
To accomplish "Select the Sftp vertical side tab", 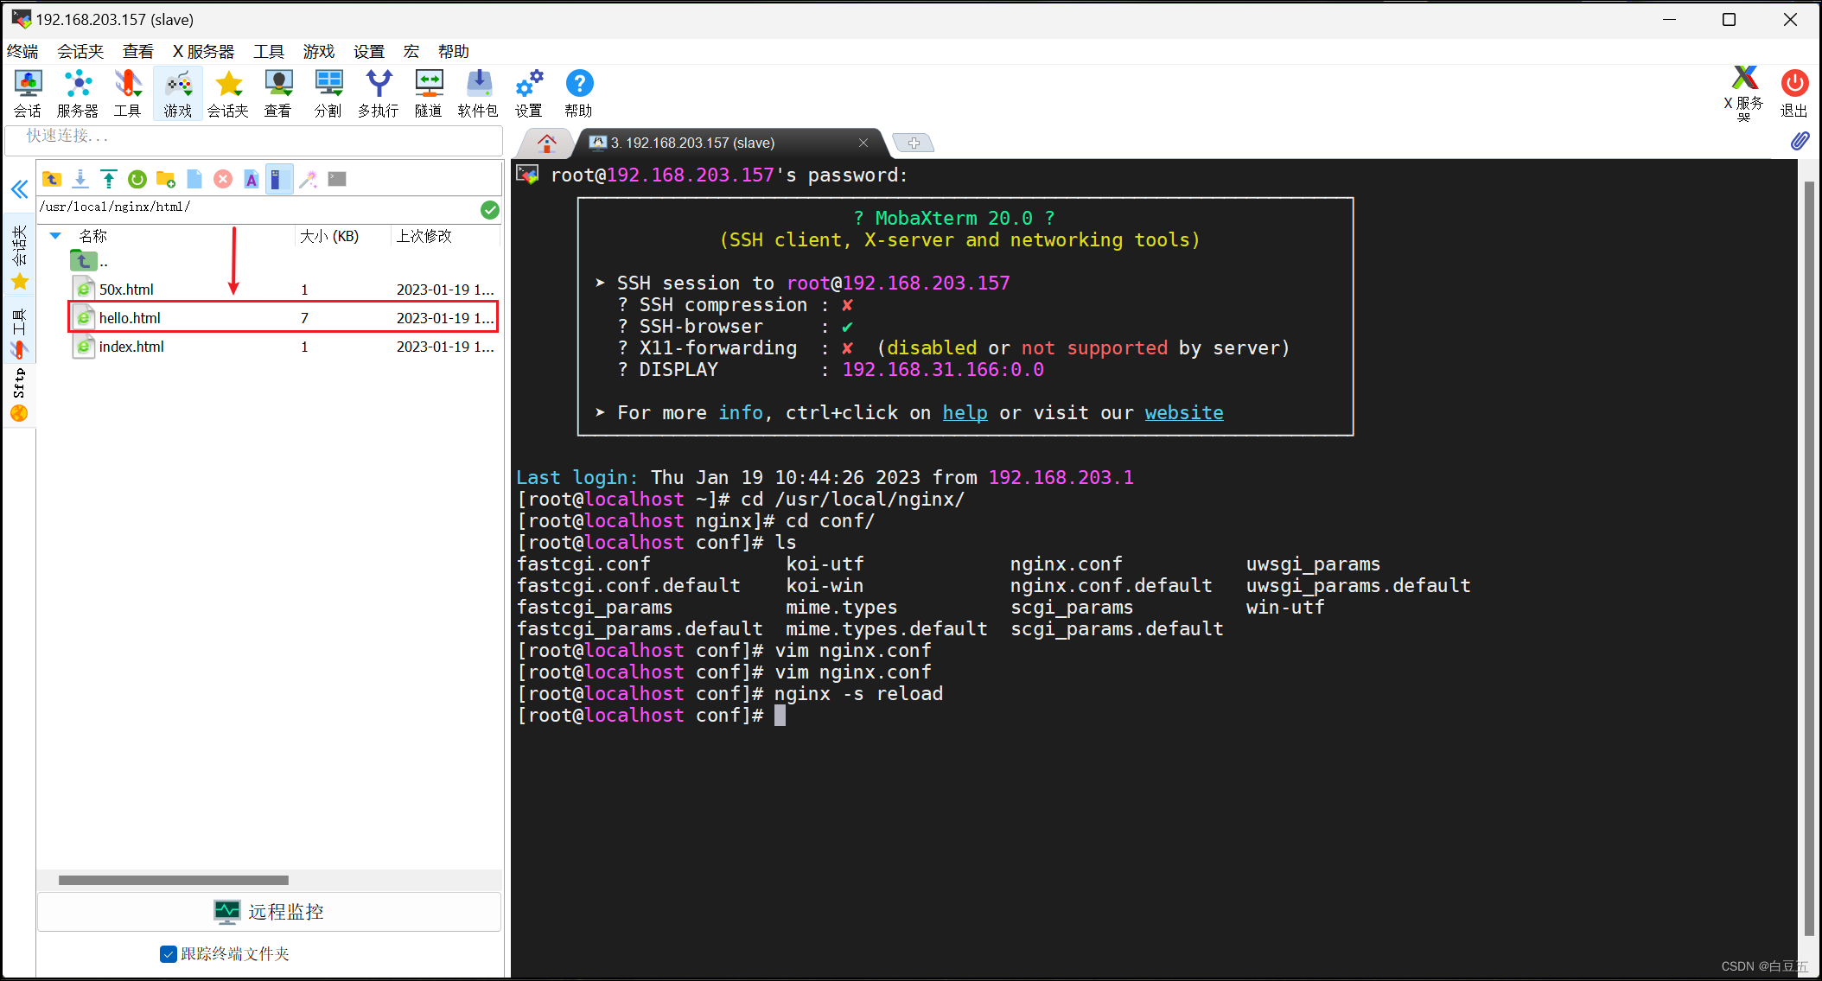I will (x=19, y=394).
